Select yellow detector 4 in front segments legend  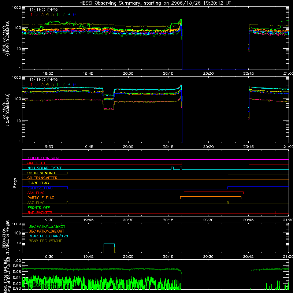click(48, 14)
